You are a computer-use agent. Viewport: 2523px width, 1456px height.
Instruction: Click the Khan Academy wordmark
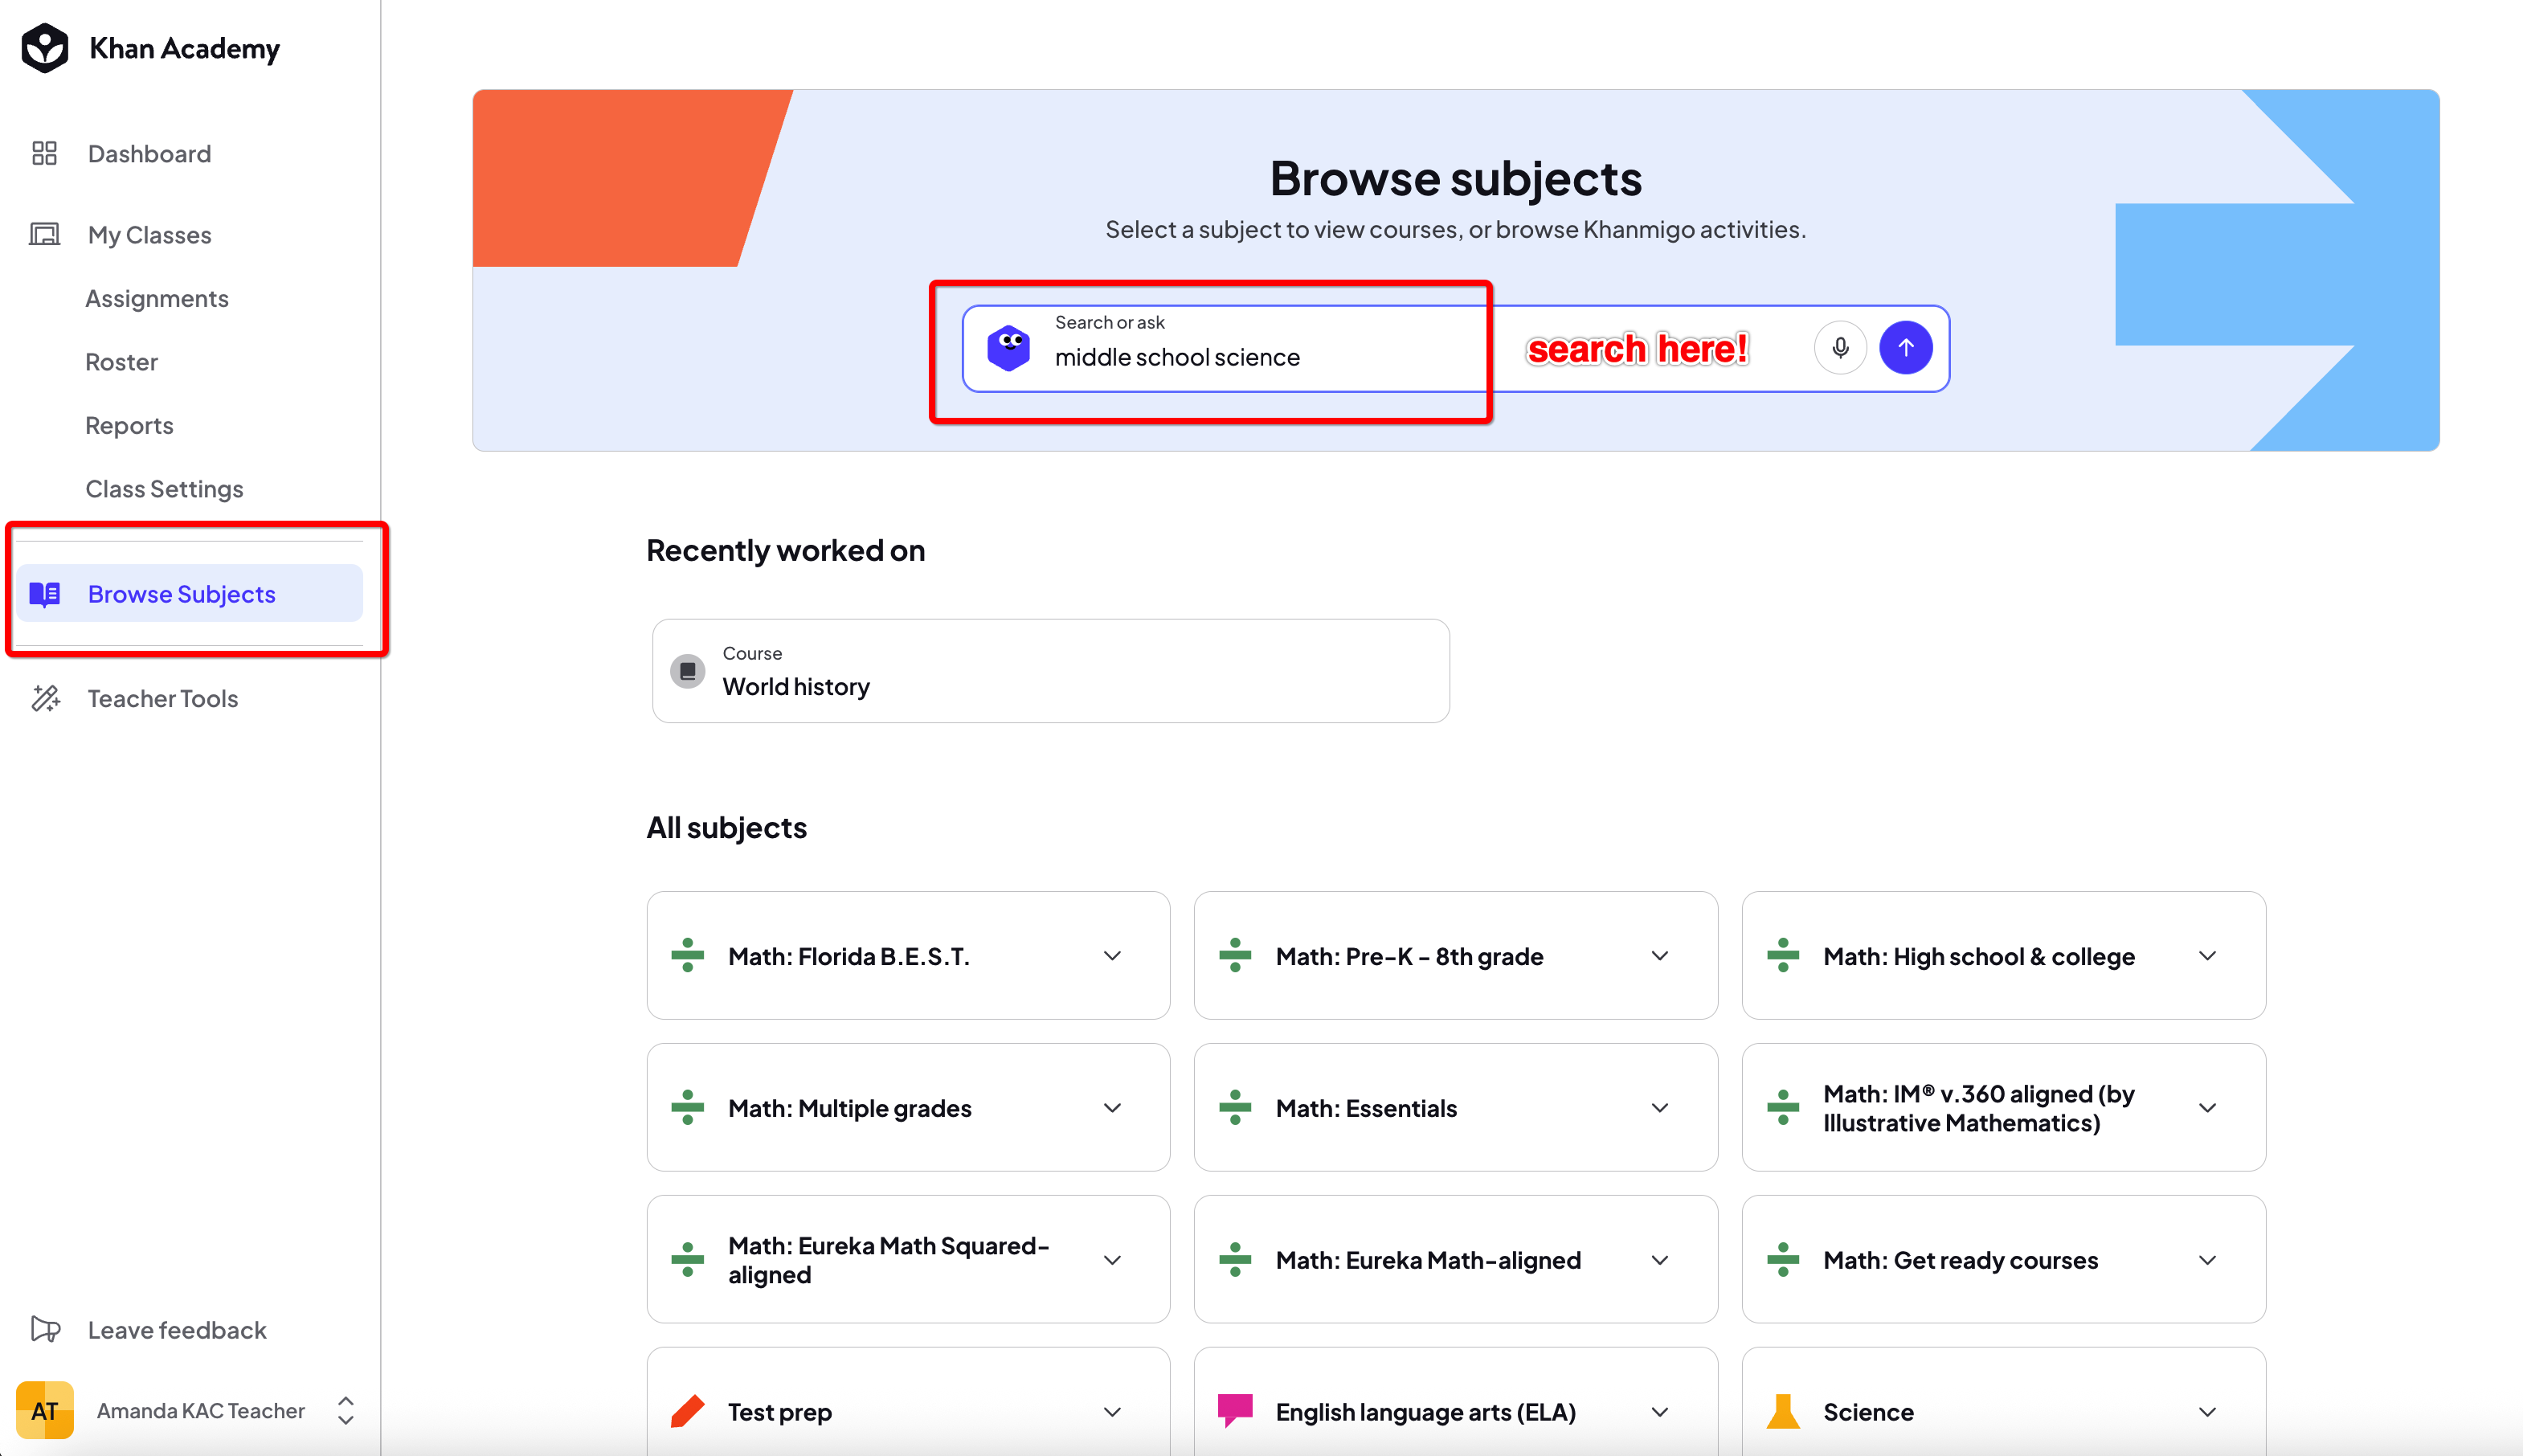coord(185,48)
